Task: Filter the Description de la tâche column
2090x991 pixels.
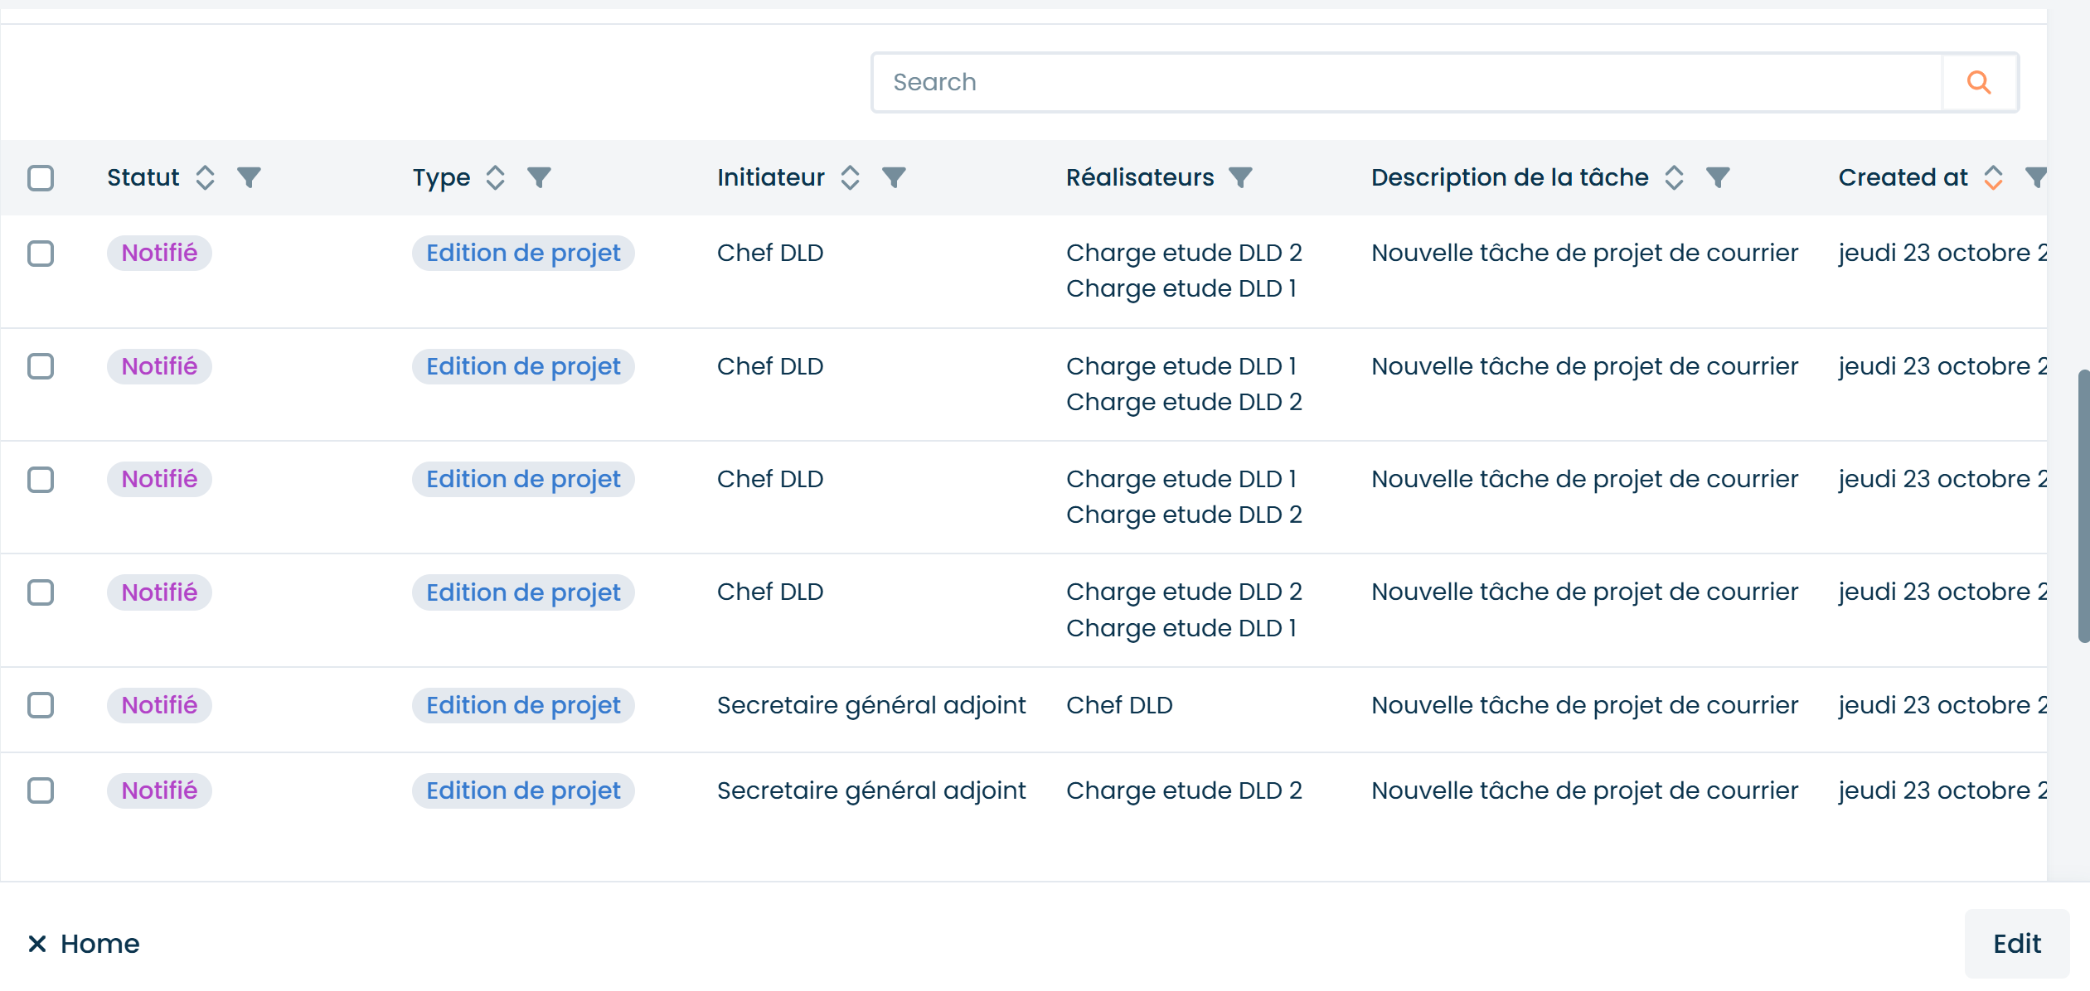Action: tap(1718, 177)
